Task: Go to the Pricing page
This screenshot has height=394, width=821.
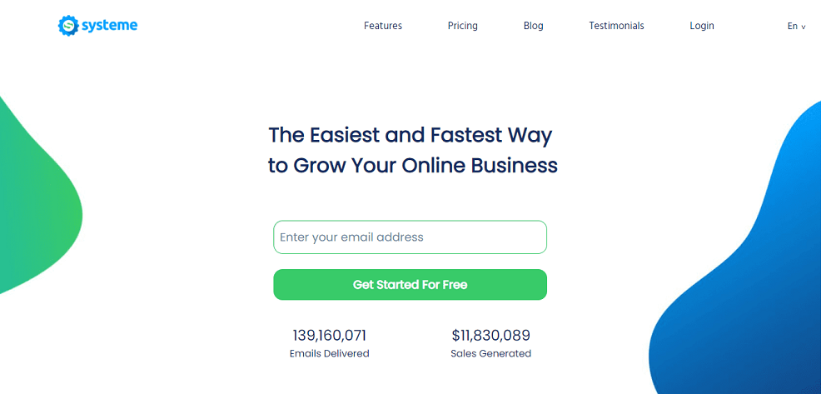Action: pyautogui.click(x=462, y=26)
